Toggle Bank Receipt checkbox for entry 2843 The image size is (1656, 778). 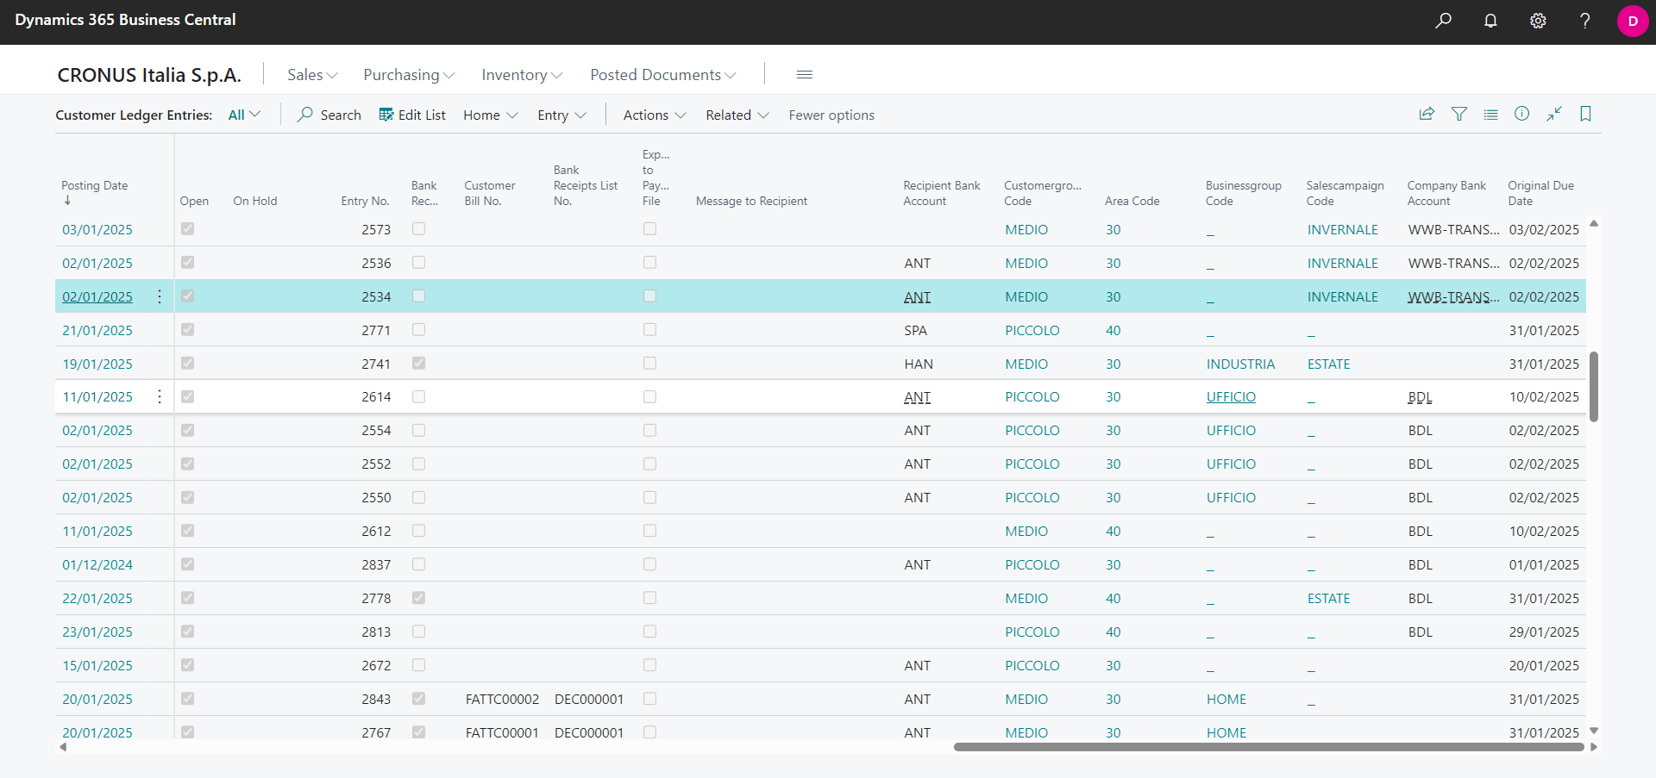click(x=418, y=699)
